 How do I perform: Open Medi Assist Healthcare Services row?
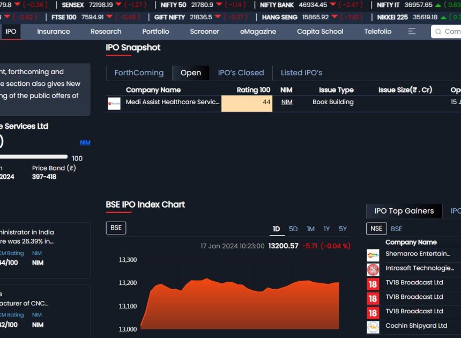(x=284, y=104)
